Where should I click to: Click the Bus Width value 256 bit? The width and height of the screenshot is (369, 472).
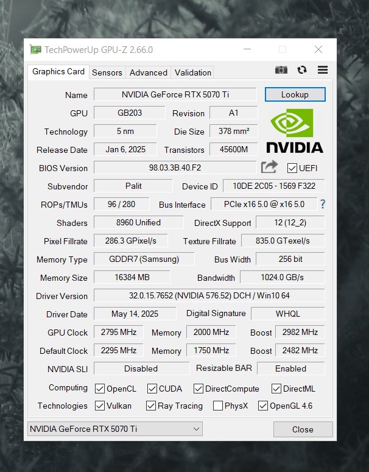(x=290, y=259)
